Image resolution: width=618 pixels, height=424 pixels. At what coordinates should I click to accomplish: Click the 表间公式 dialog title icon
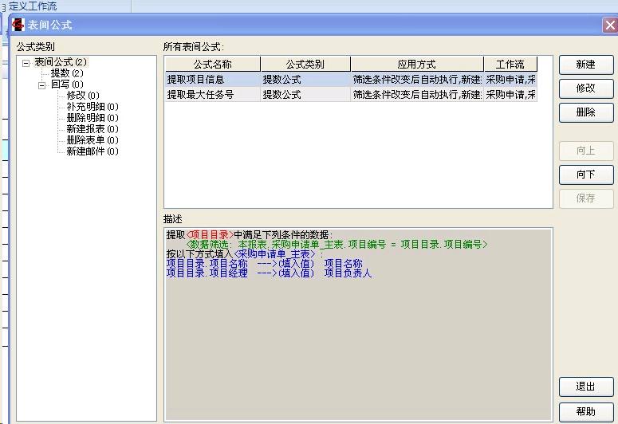pos(17,25)
